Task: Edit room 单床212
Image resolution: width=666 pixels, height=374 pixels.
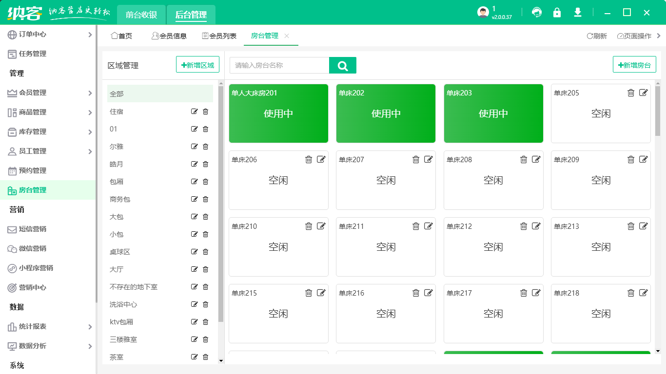Action: [536, 226]
